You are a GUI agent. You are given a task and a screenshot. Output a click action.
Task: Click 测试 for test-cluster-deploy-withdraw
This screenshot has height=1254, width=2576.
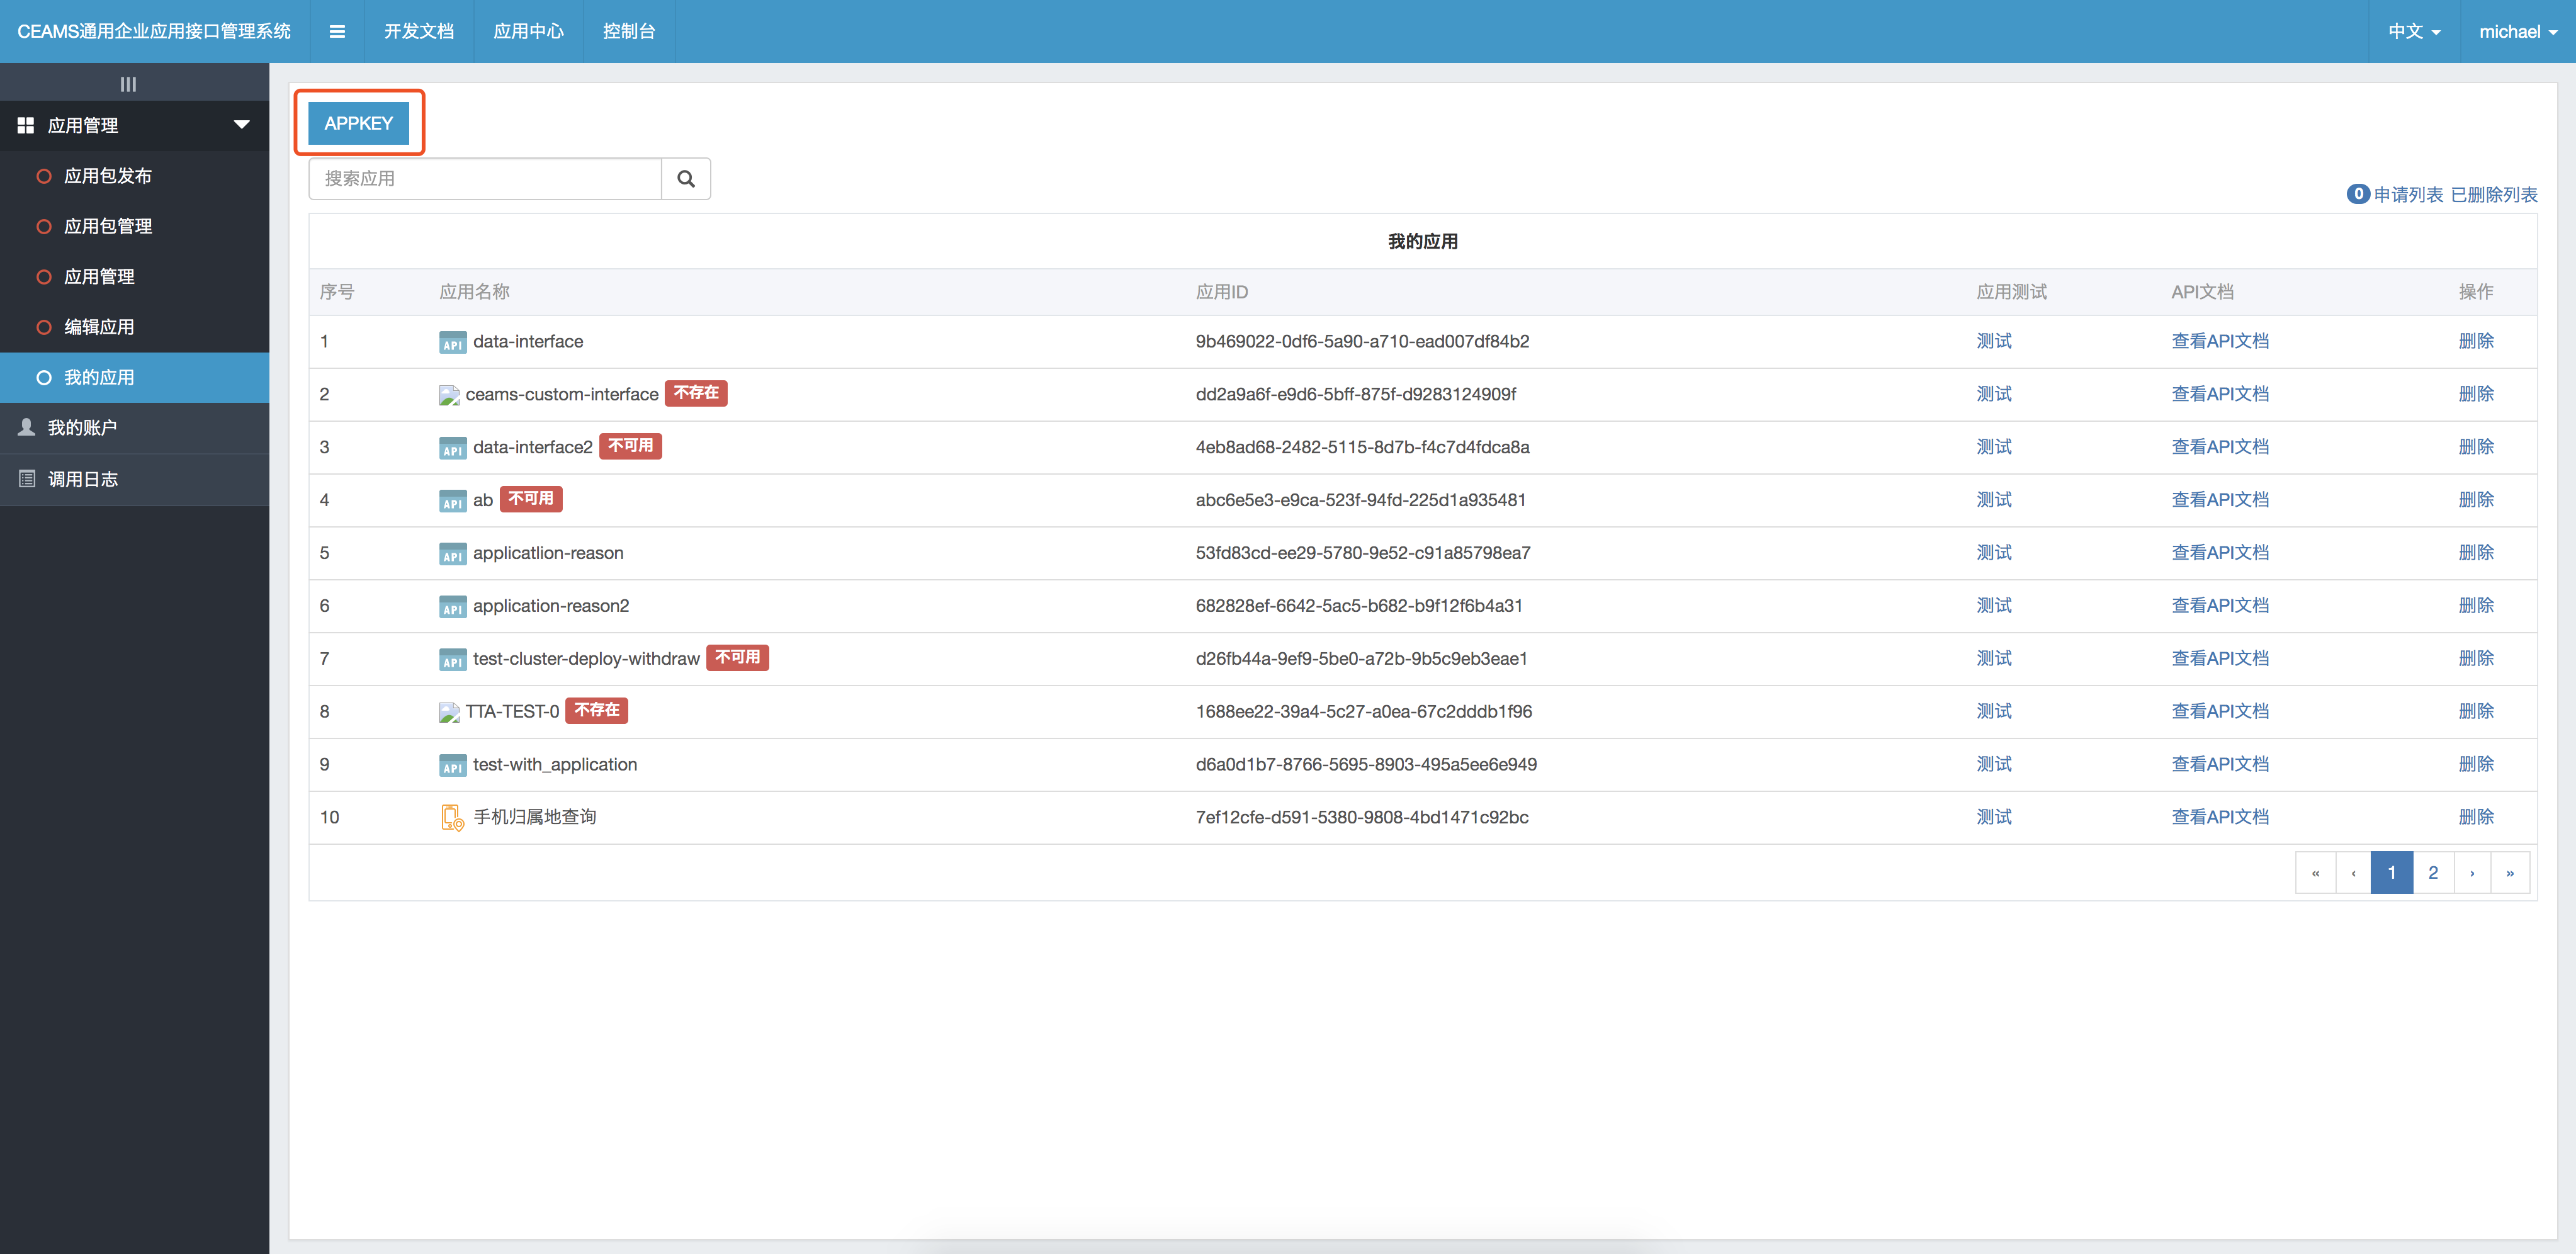point(1994,658)
